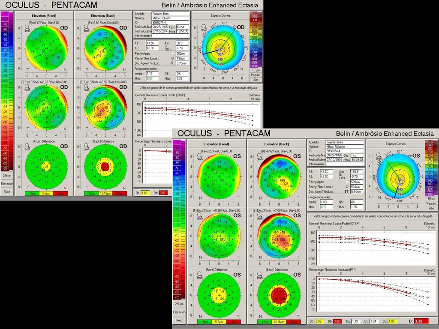
Task: Click magnifier on OS (Back) Difference map
Action: (259, 275)
